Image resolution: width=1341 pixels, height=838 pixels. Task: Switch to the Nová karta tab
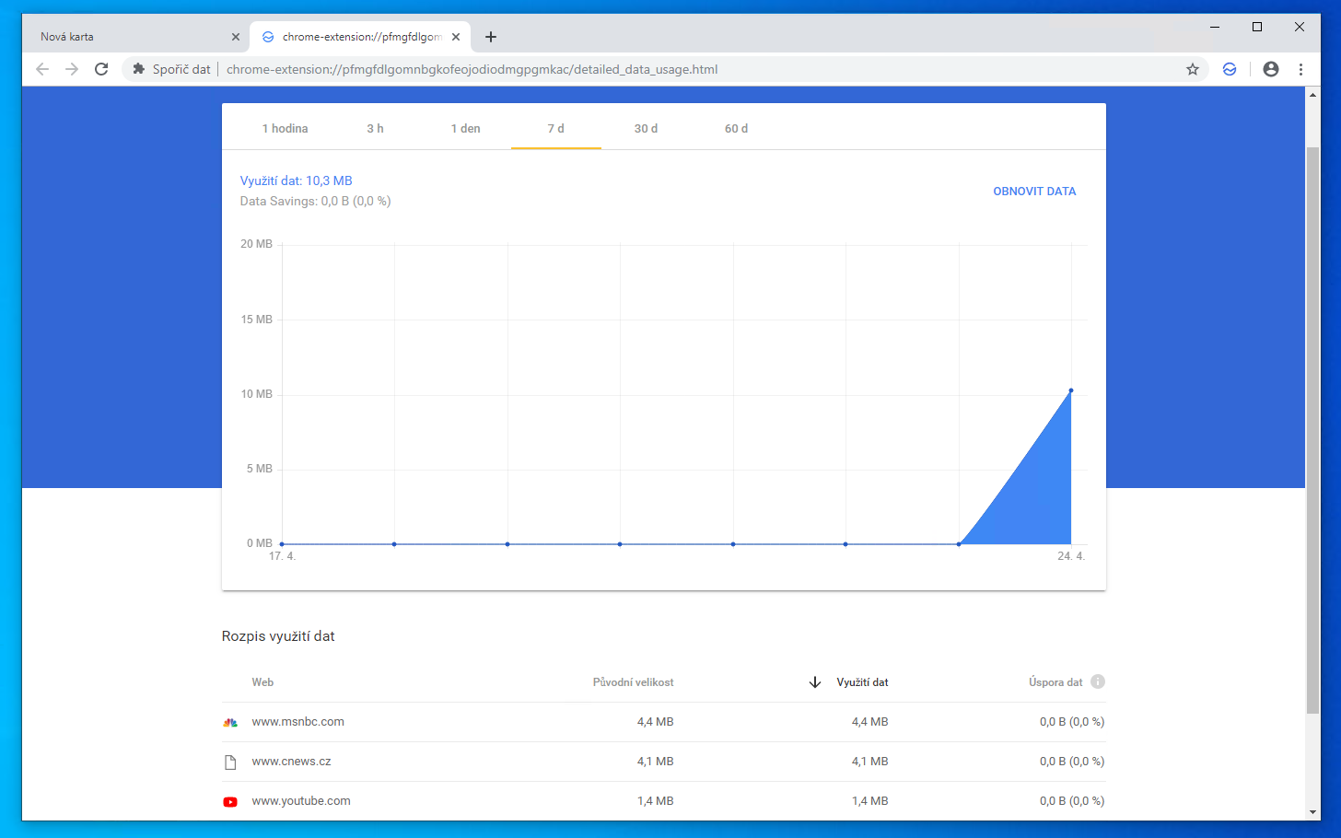click(135, 37)
